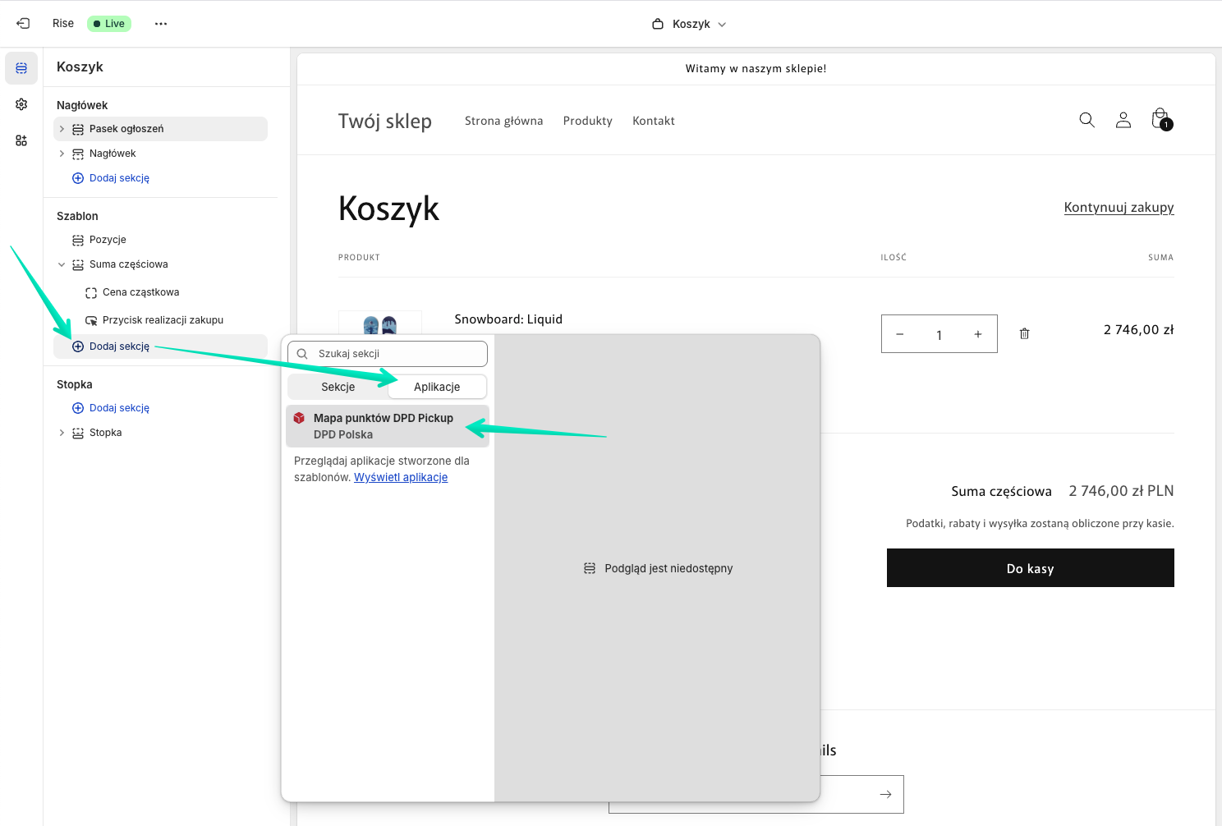Click the shopping cart bag icon
The width and height of the screenshot is (1222, 826).
(1160, 120)
